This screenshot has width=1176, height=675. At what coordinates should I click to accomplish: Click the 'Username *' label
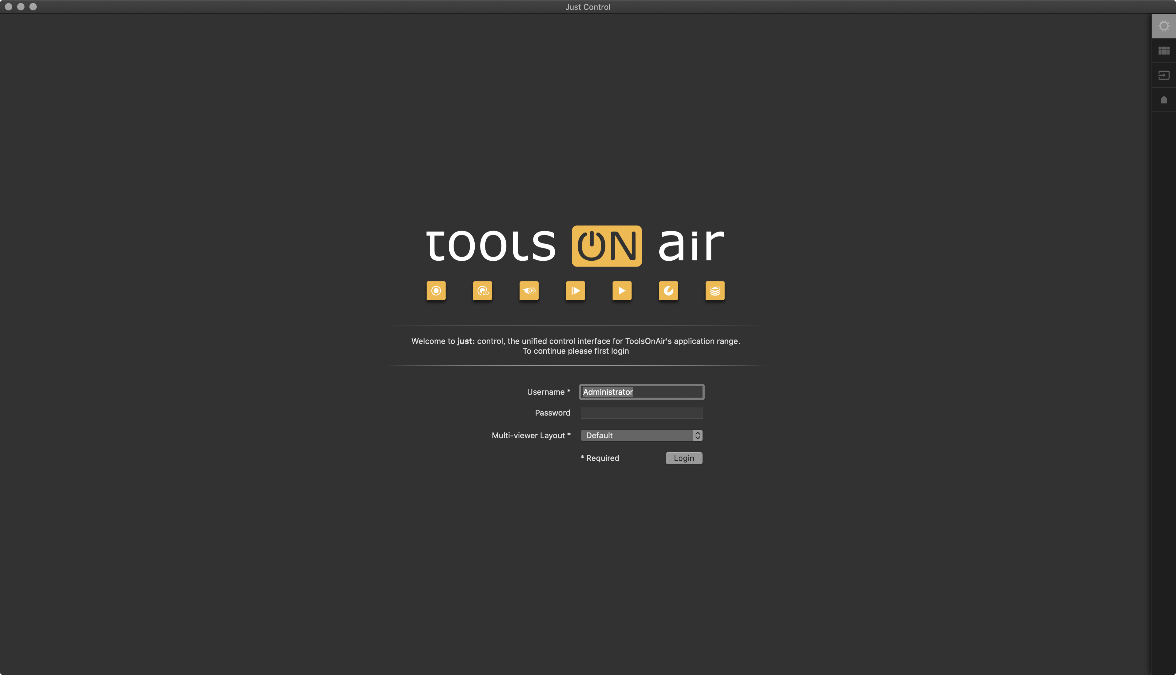coord(548,392)
